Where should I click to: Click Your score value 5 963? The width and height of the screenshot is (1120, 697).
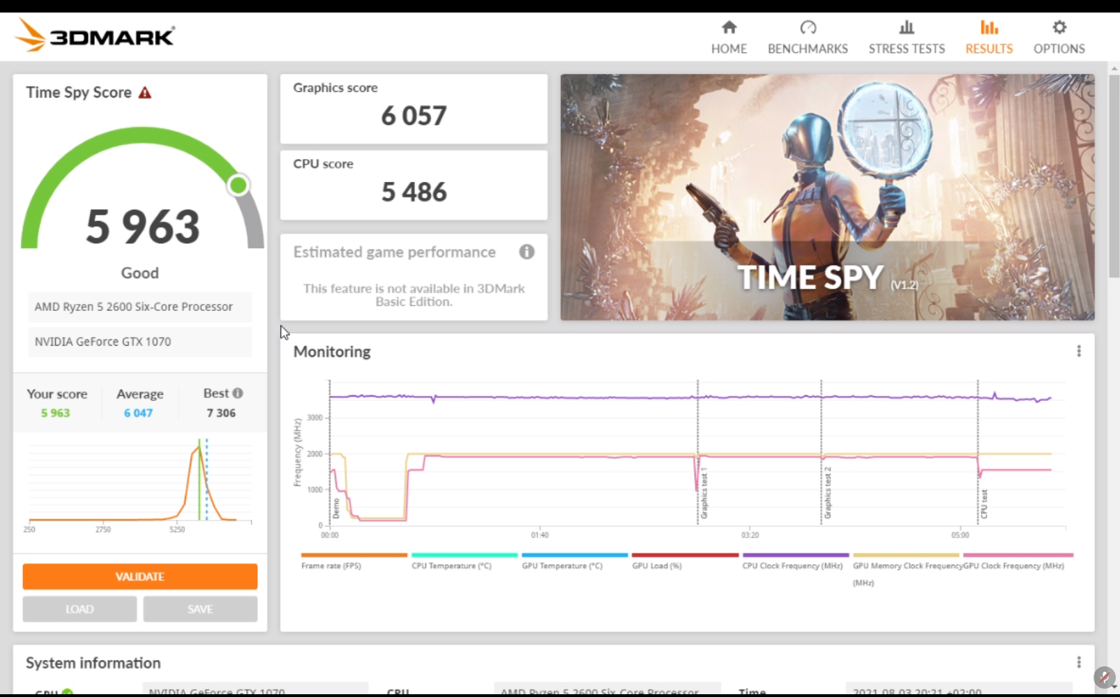(55, 413)
